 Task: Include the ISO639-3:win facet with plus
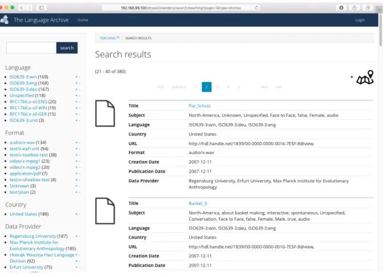point(76,77)
